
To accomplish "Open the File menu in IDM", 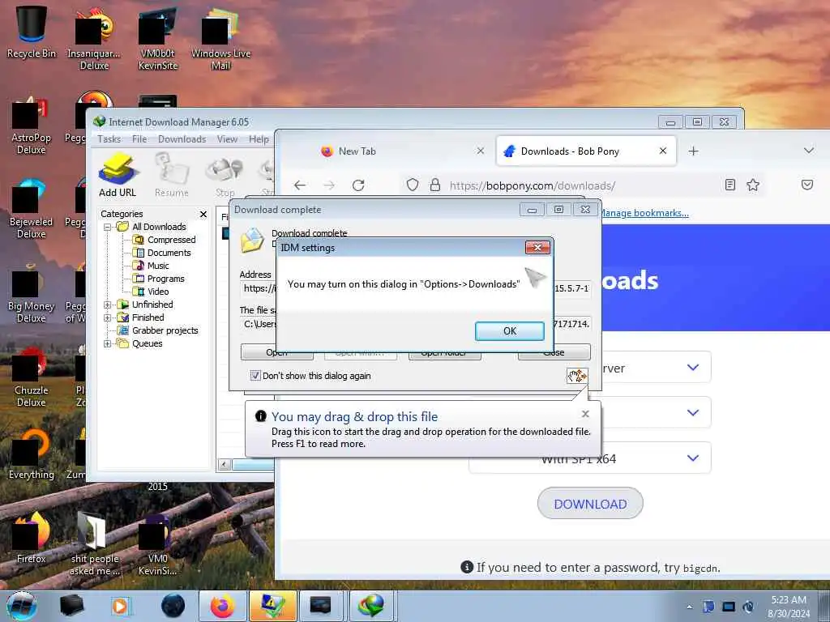I will 139,139.
